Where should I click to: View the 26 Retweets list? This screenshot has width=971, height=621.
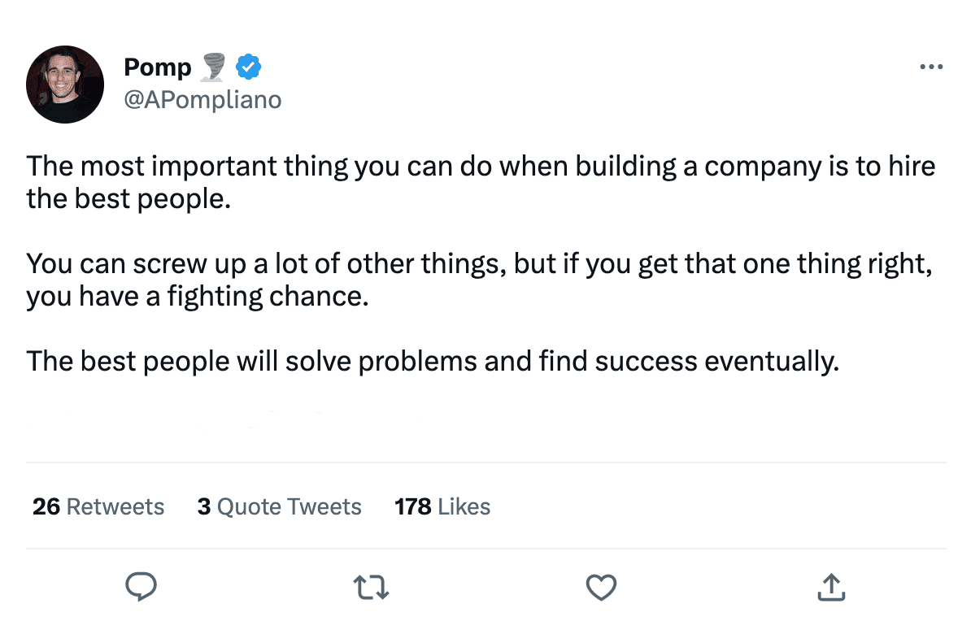tap(98, 506)
